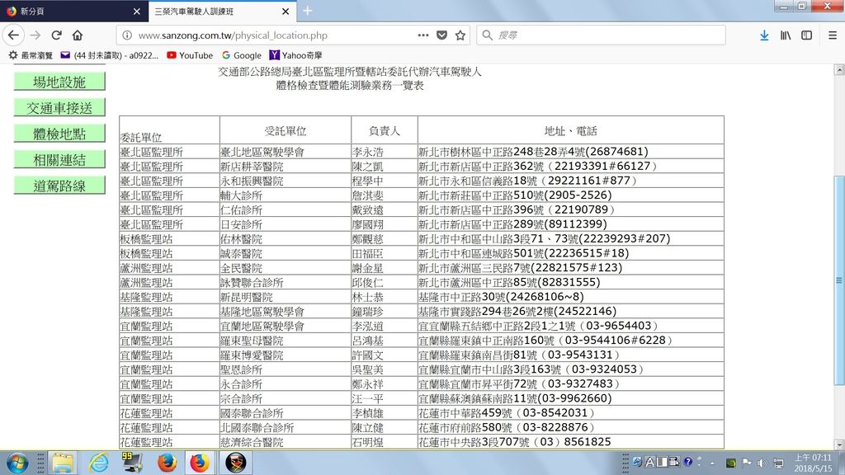Select the 慈濟綜合醫院 cell
The image size is (845, 475).
pyautogui.click(x=285, y=442)
